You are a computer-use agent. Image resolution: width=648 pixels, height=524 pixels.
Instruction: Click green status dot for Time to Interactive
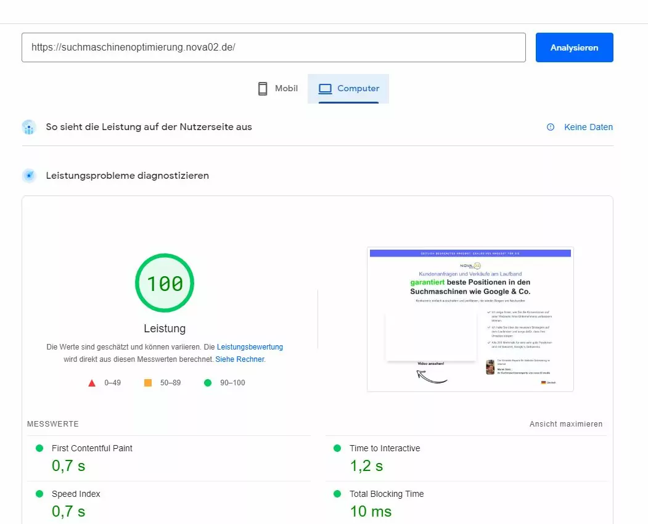(x=337, y=448)
